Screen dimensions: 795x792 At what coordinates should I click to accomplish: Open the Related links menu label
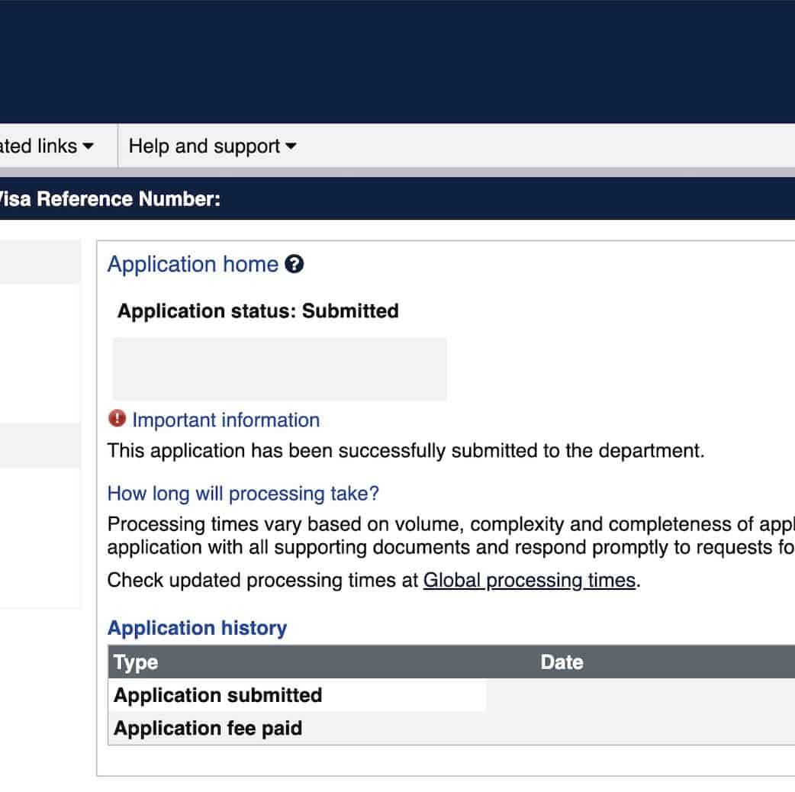pos(38,146)
